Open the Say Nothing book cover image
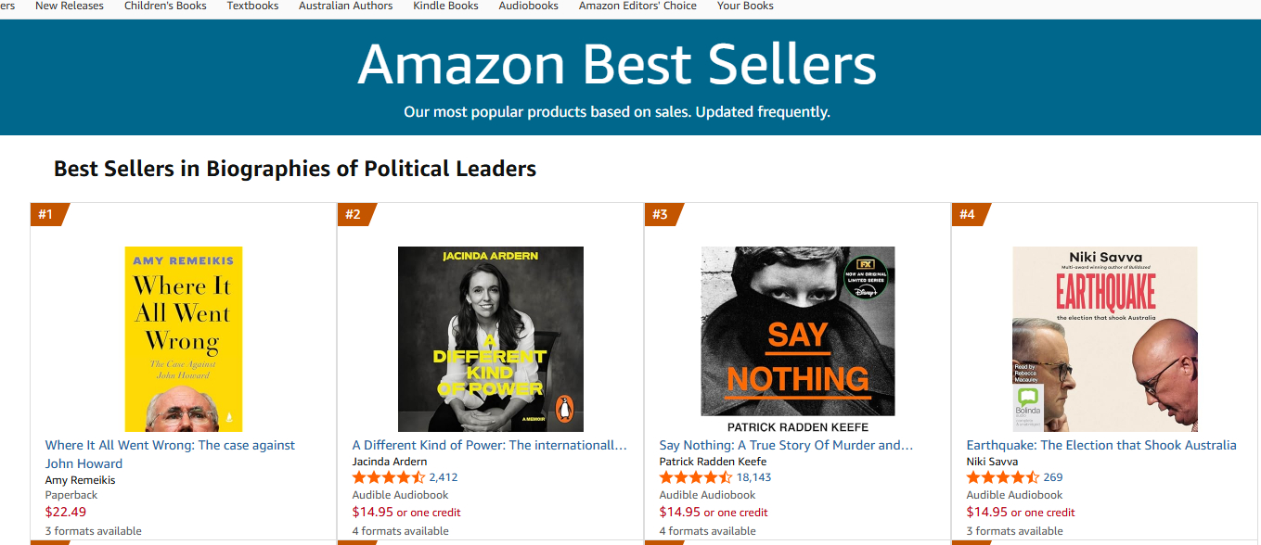The height and width of the screenshot is (545, 1261). point(798,331)
